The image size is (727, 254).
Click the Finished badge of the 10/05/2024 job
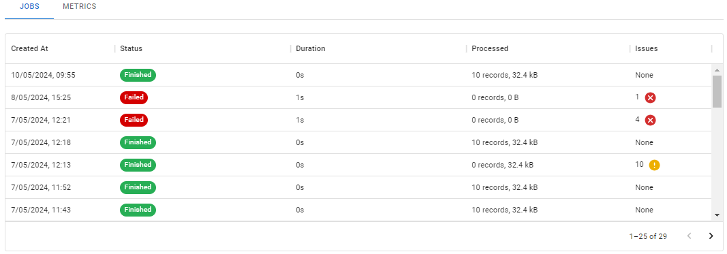pyautogui.click(x=138, y=75)
